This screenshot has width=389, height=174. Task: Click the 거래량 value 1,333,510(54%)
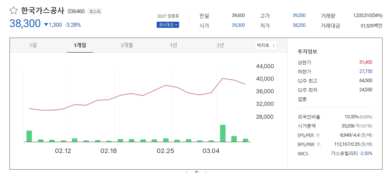click(x=368, y=15)
